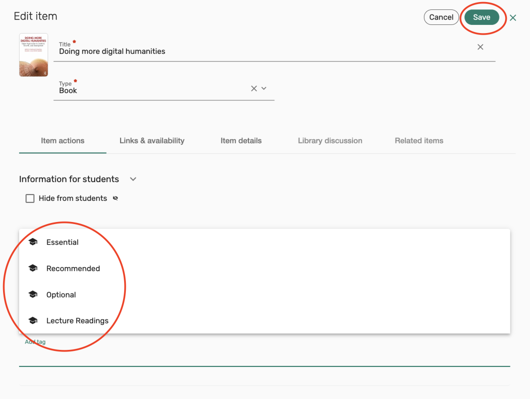This screenshot has height=399, width=530.
Task: Click the graduation cap icon beside Lecture Readings
Action: 33,321
